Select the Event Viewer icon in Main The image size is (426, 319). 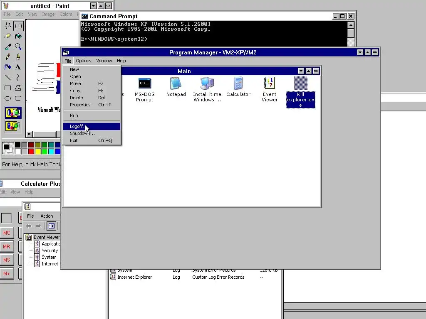coord(270,90)
